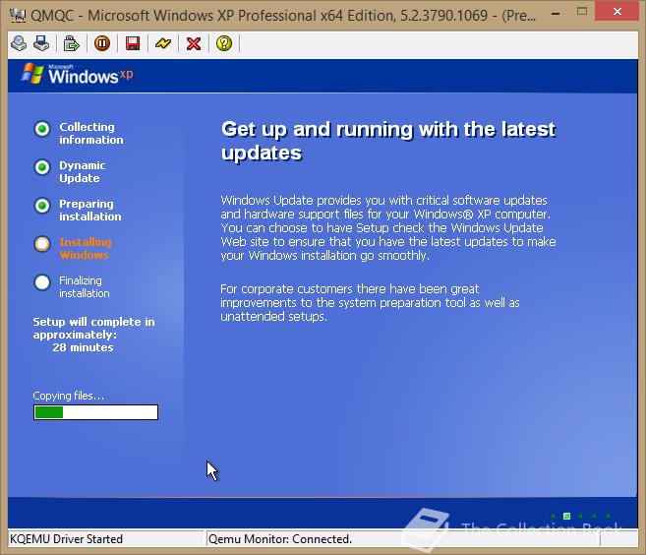The height and width of the screenshot is (555, 646).
Task: Click the 'Copying files...' label
Action: [69, 396]
